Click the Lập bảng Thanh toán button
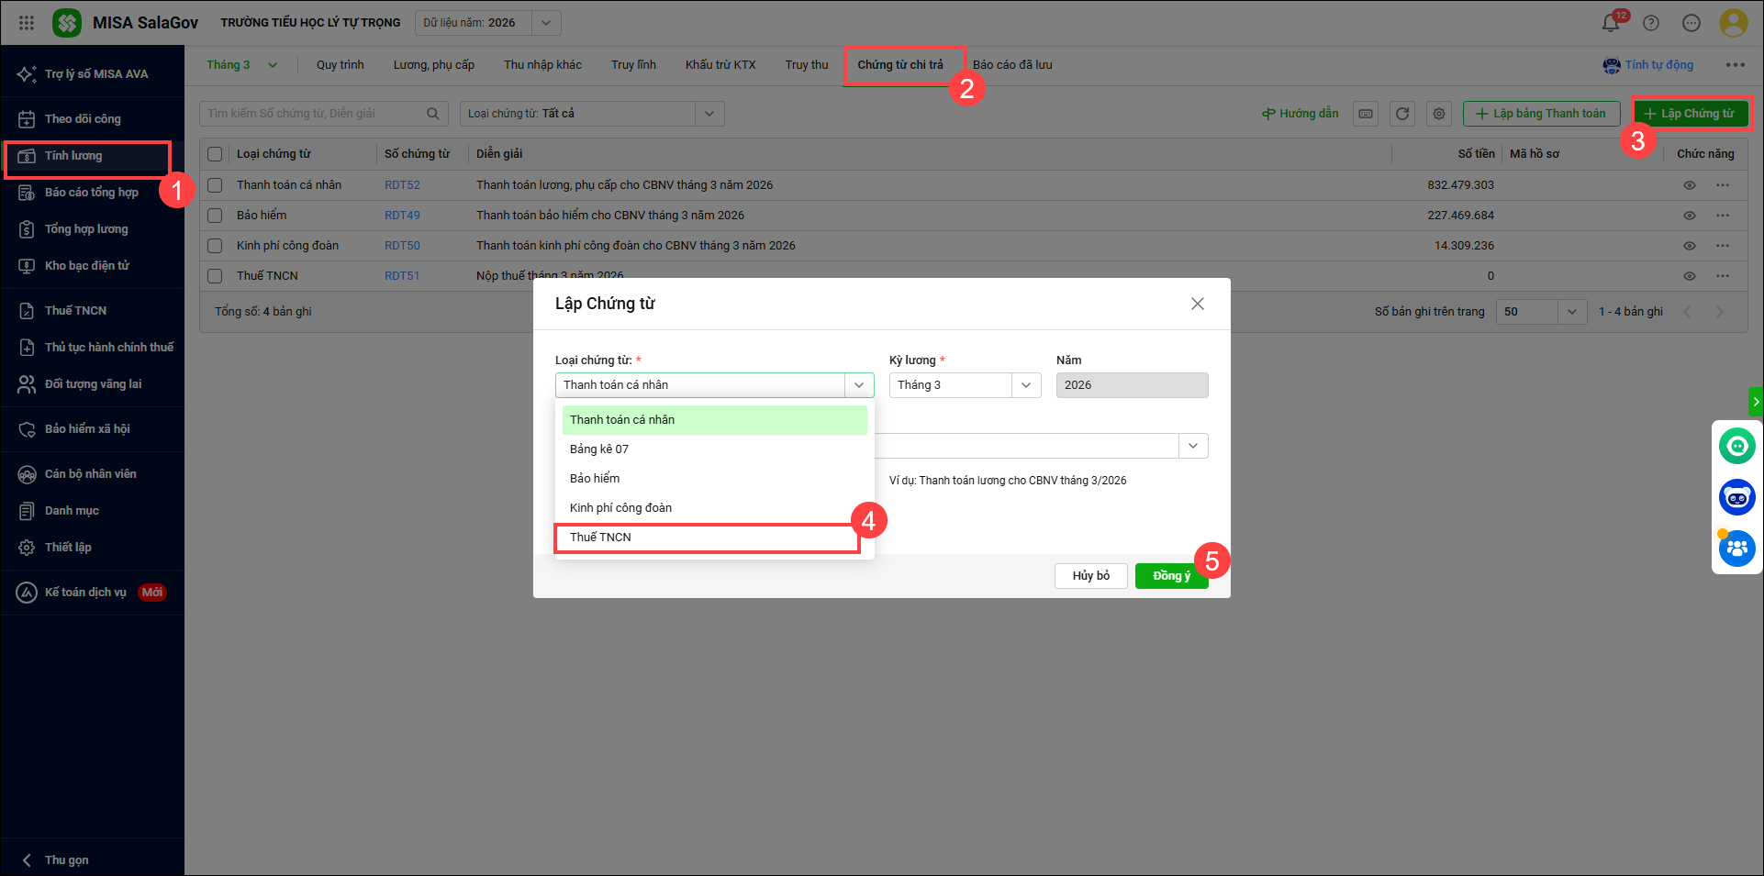Viewport: 1764px width, 876px height. 1541,114
